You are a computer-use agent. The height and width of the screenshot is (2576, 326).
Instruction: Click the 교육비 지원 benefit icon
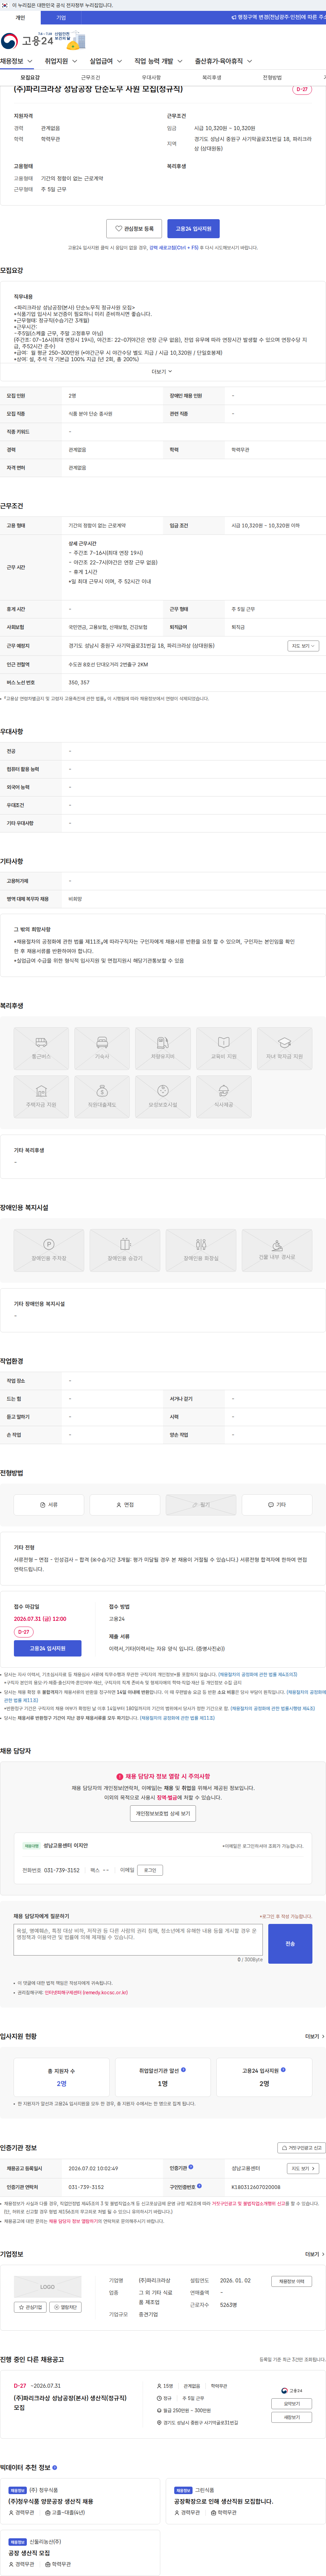pos(224,1048)
